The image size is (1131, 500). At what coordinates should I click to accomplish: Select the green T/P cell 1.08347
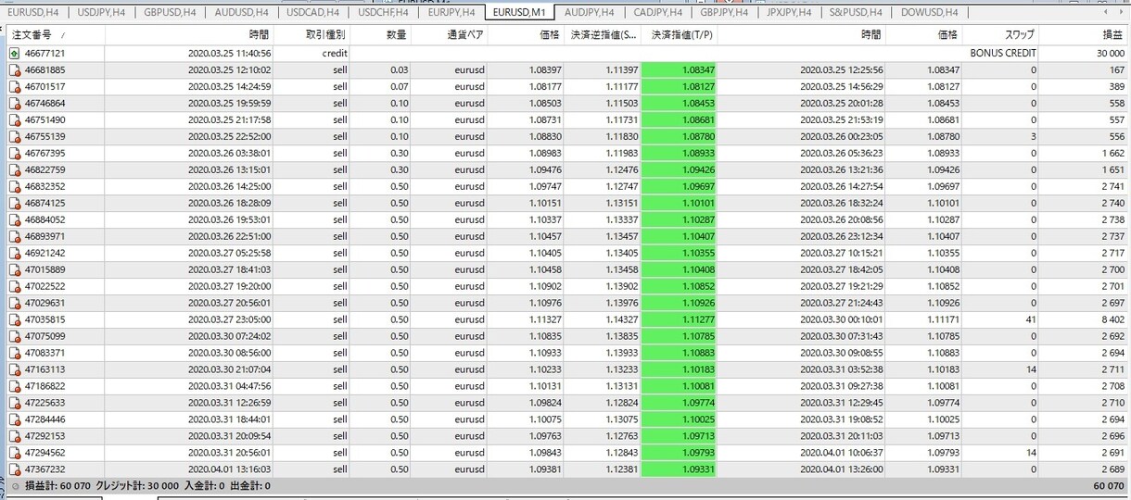tap(679, 70)
